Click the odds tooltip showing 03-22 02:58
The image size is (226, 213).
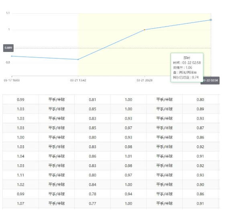tap(187, 68)
